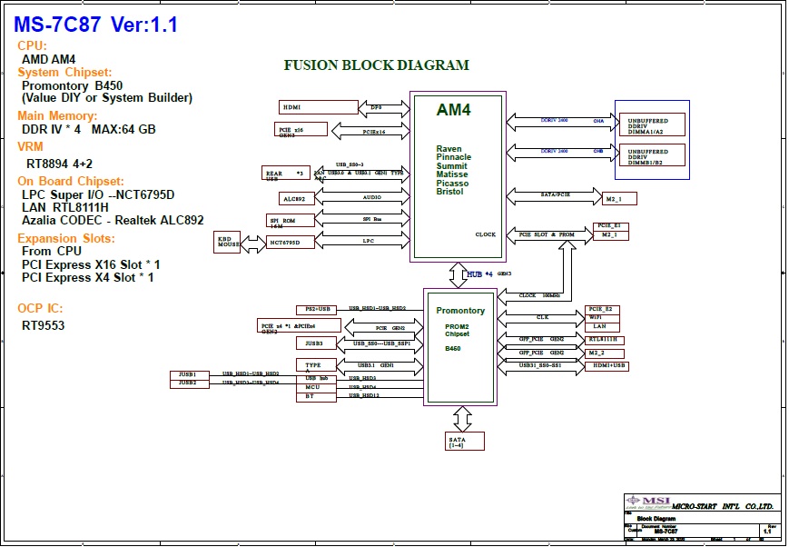Screen dimensions: 789x547
Task: Click the arrow below Promontory to SATA
Action: pyautogui.click(x=462, y=418)
